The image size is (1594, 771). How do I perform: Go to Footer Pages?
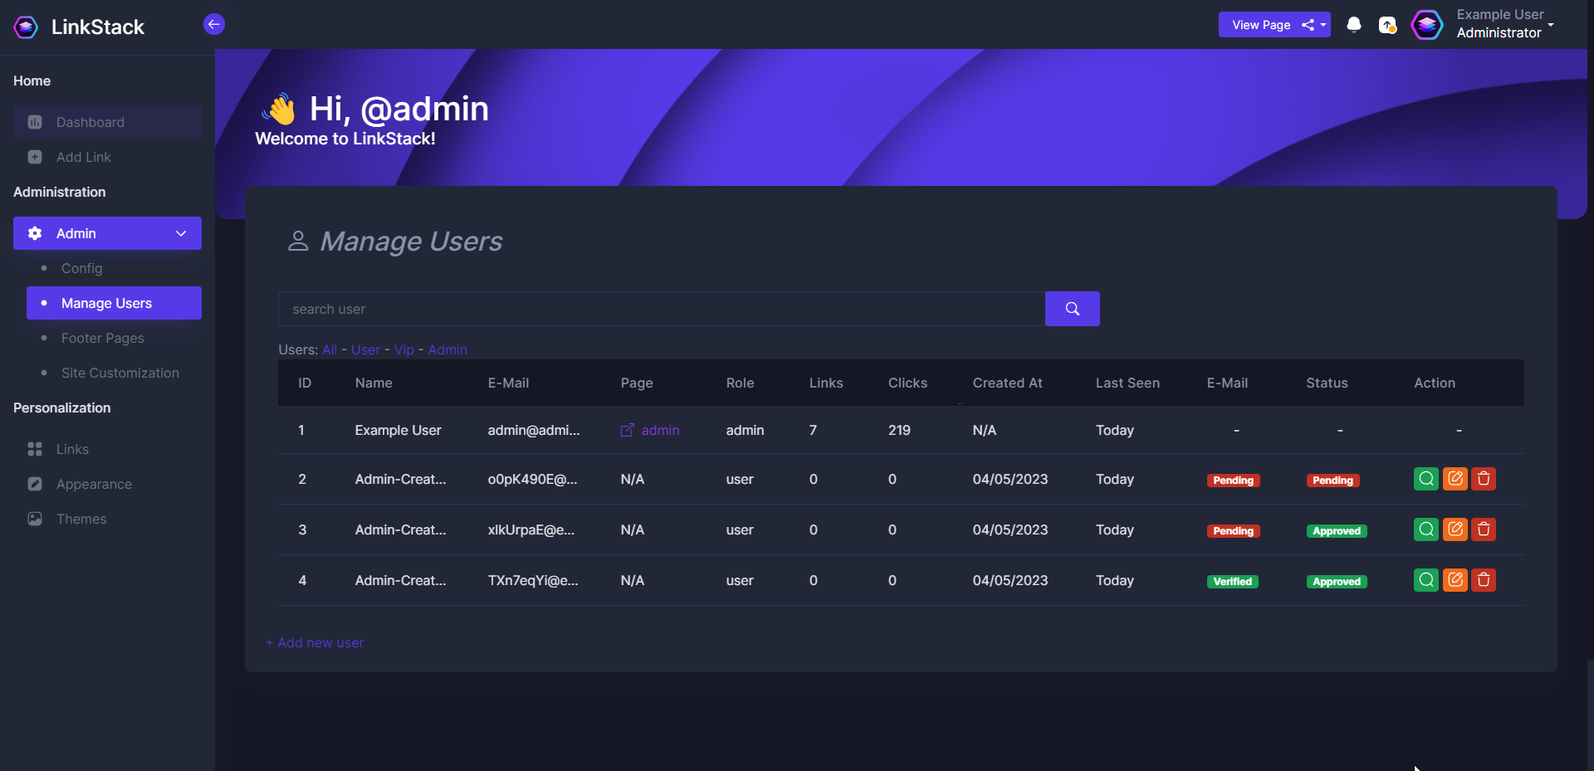[103, 338]
